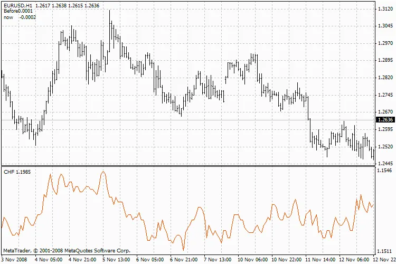This screenshot has width=396, height=264.
Task: Click the 4 Nov 21:00 time label
Action: (83, 260)
